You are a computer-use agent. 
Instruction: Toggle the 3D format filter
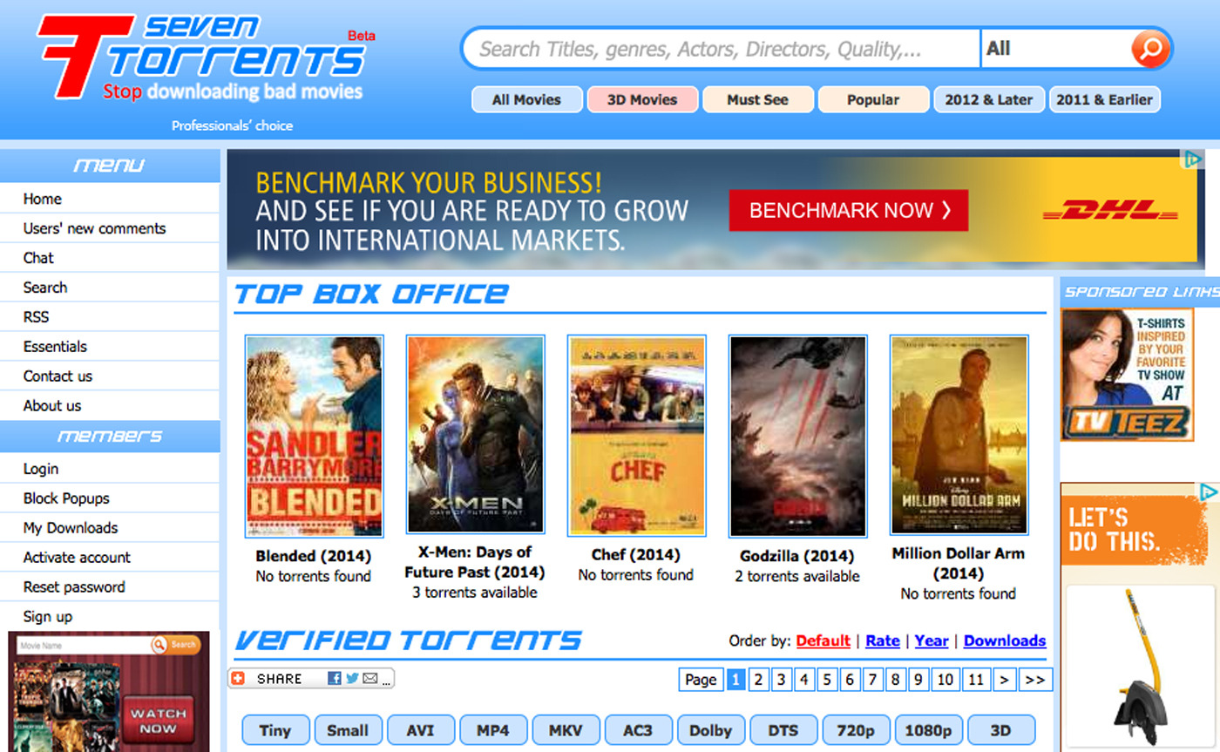click(x=1001, y=730)
